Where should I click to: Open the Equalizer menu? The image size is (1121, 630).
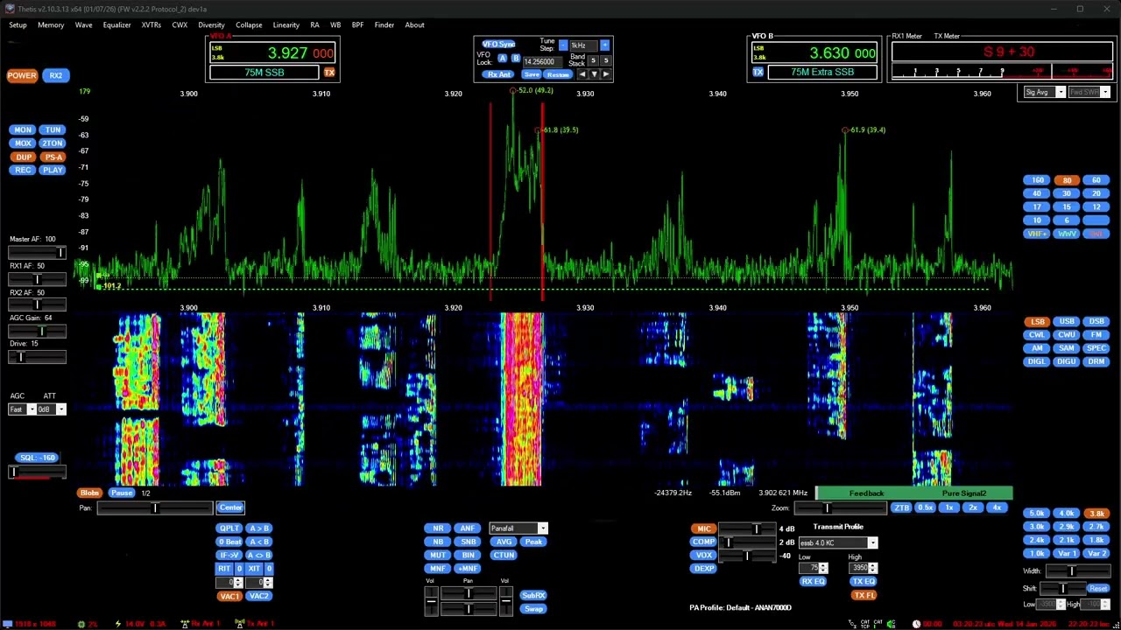[116, 24]
